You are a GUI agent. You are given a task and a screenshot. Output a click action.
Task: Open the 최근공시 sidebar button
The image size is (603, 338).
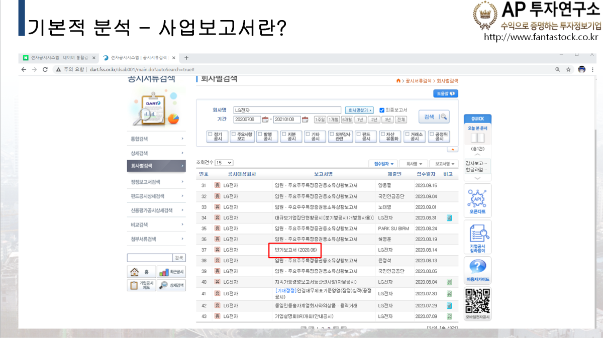pos(171,272)
